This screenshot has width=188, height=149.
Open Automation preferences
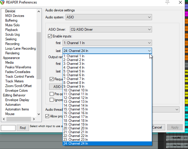(13, 105)
